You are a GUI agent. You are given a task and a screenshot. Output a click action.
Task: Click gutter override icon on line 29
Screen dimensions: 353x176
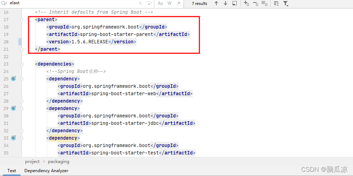pos(13,108)
